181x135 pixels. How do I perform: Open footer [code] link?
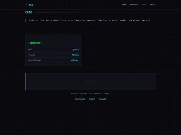92,99
